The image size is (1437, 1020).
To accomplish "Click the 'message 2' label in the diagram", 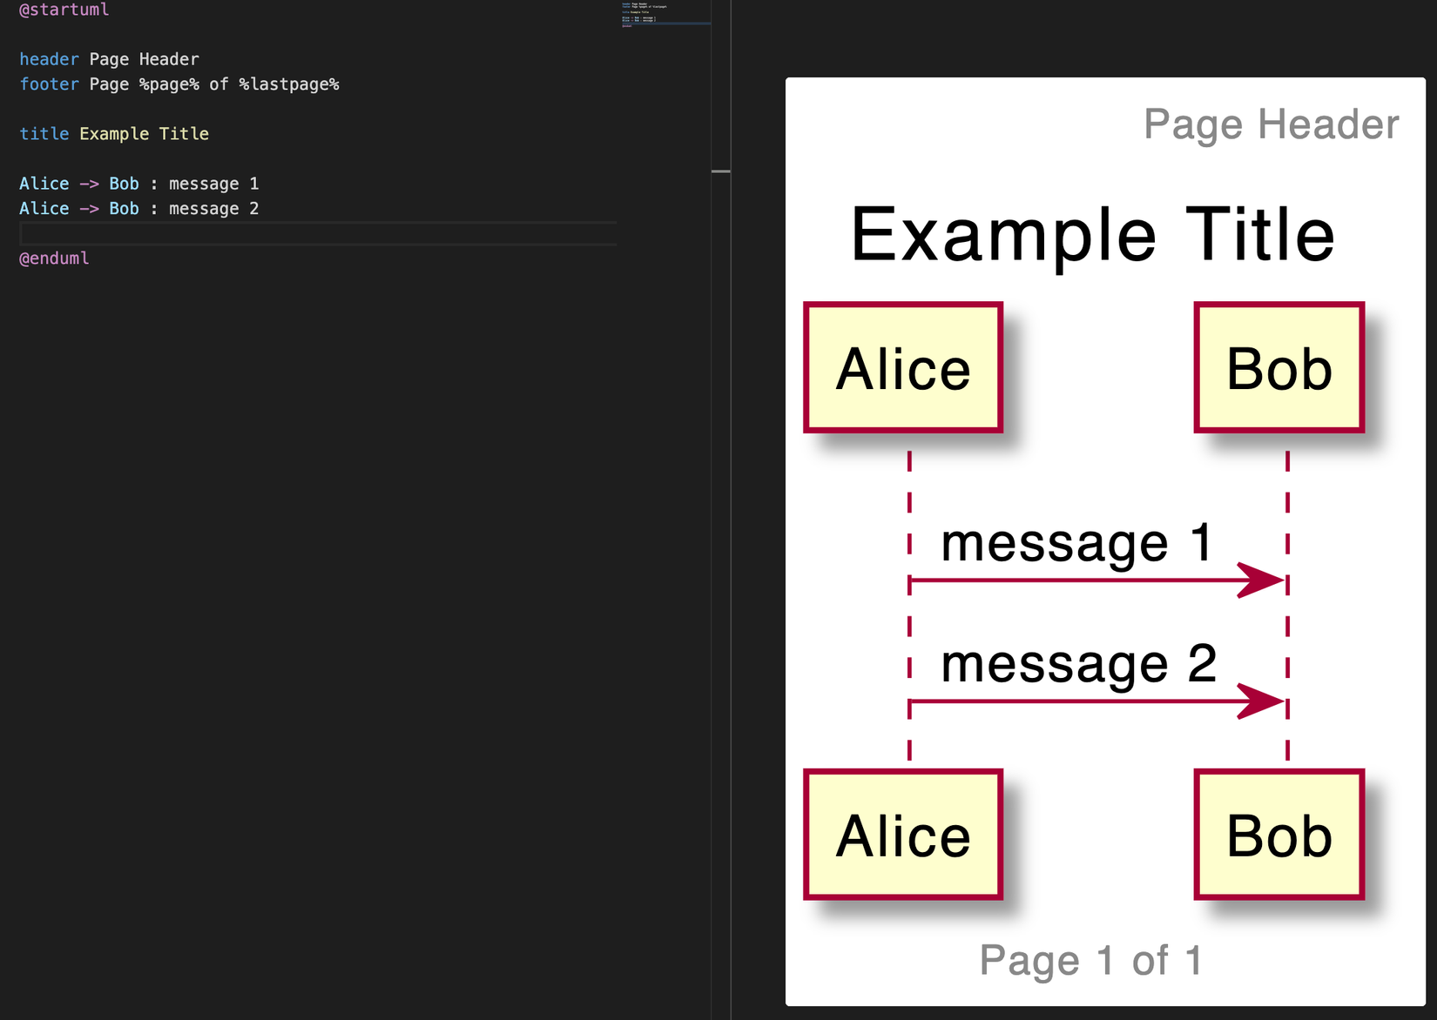I will 1078,664.
